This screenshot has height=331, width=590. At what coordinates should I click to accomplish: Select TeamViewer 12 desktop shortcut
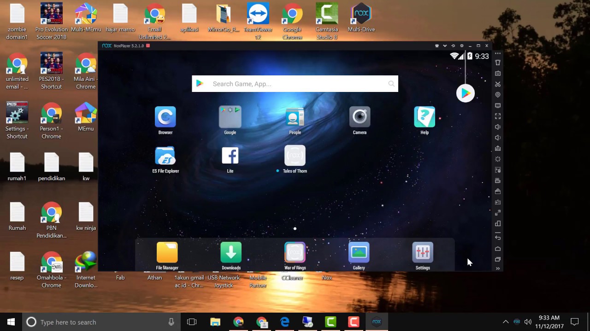(x=258, y=21)
